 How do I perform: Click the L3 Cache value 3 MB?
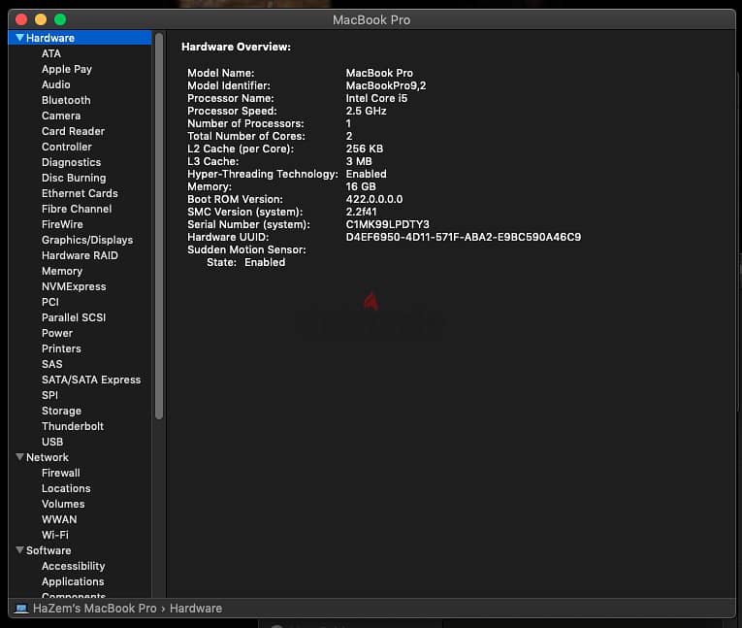(359, 161)
